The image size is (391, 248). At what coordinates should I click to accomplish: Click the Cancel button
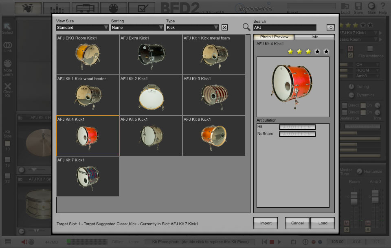coord(297,223)
